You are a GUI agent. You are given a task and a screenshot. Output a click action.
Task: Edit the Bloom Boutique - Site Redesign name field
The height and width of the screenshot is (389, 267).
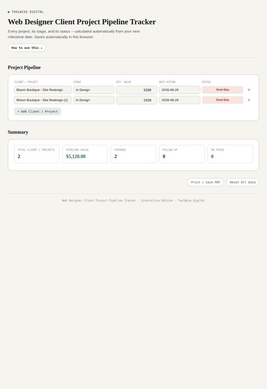[x=43, y=90]
